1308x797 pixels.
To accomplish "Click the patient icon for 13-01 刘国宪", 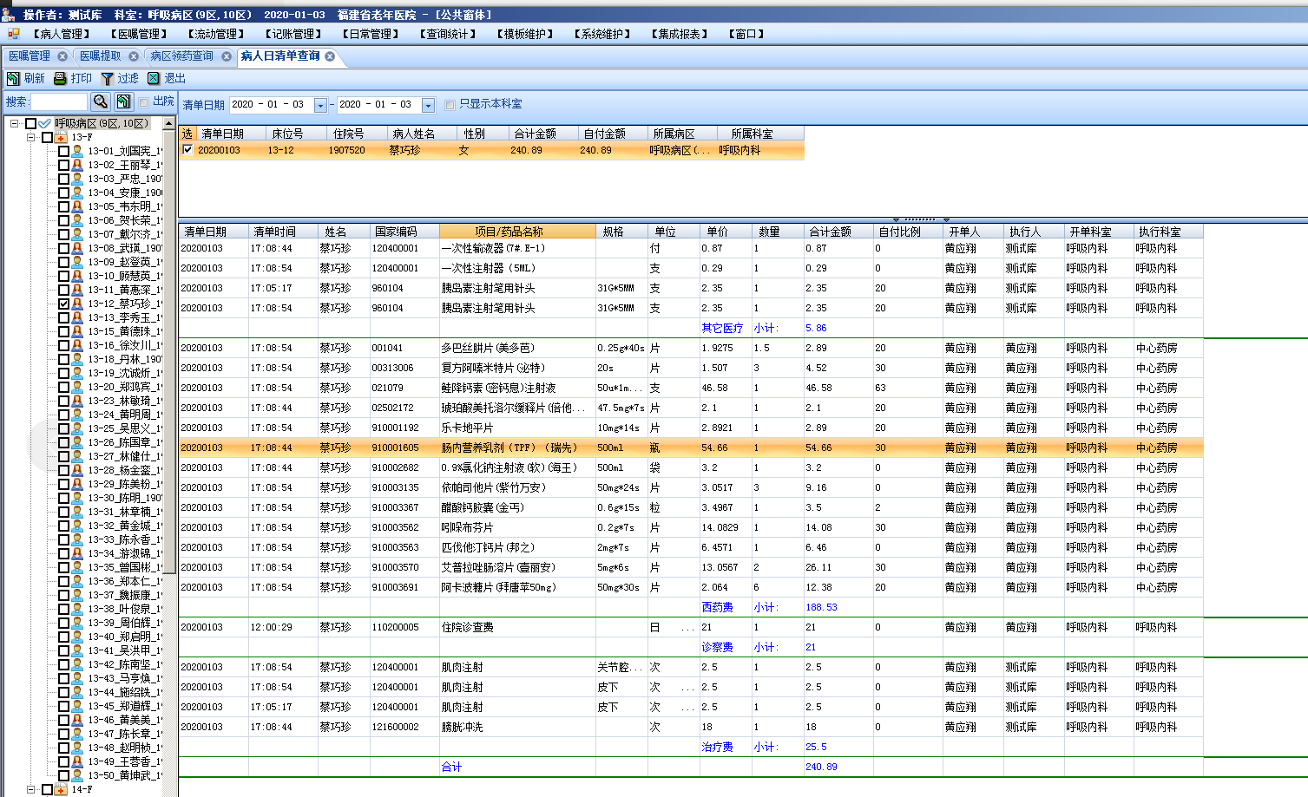I will click(77, 151).
